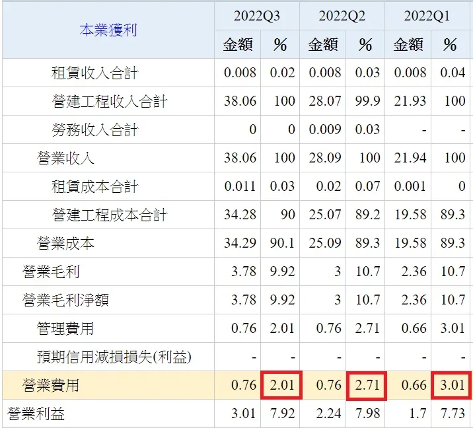Click the % subheader under 2022Q1

click(x=450, y=45)
